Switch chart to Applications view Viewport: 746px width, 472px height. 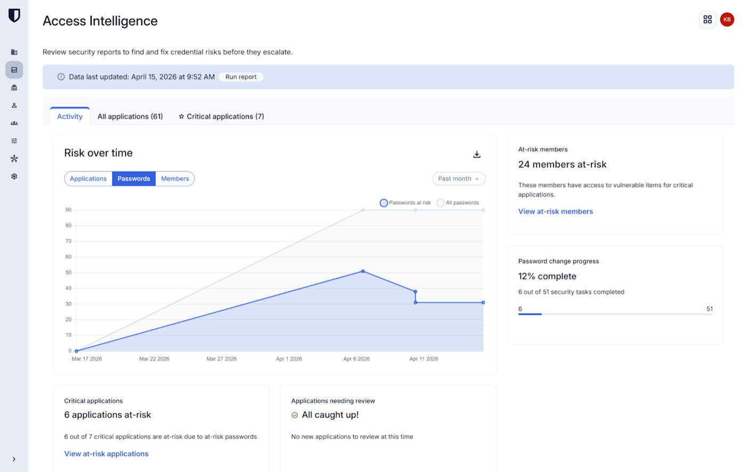click(x=88, y=178)
